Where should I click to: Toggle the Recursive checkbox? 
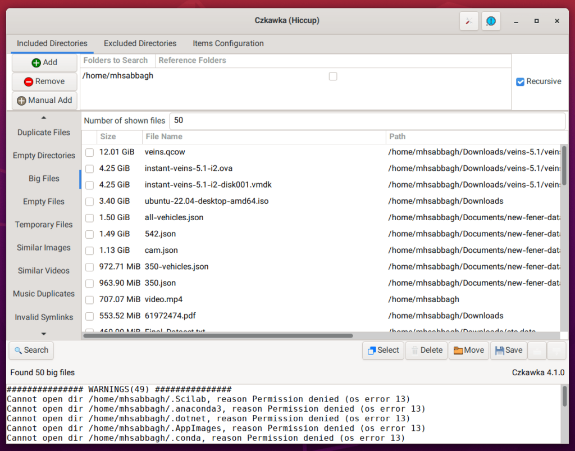point(520,82)
